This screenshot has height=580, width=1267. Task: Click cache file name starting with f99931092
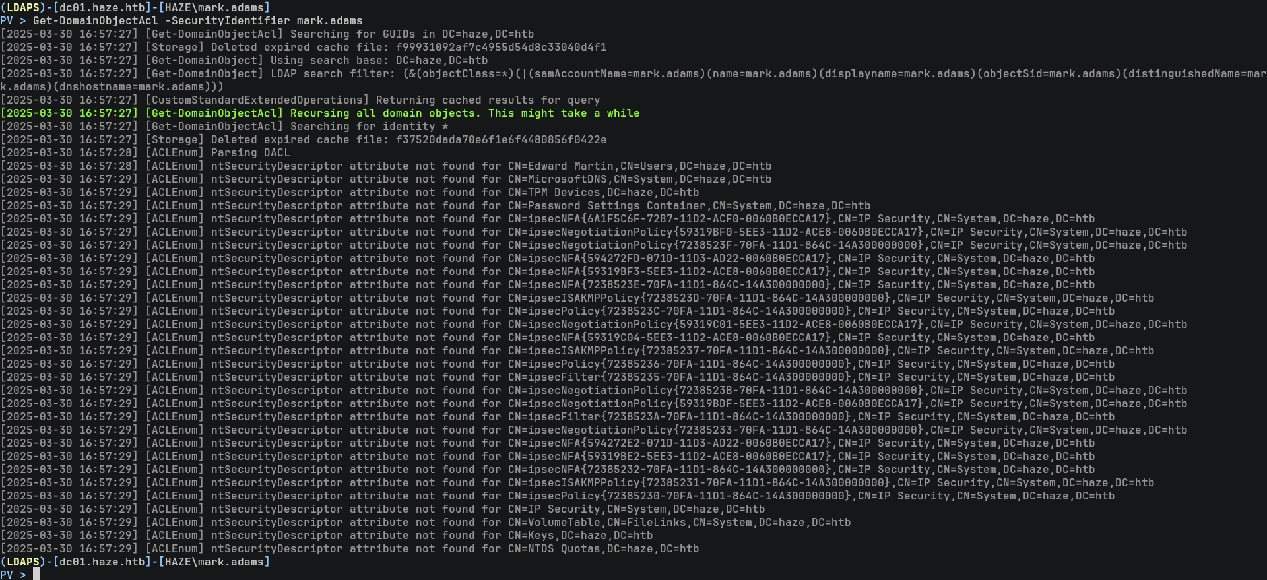click(x=501, y=48)
